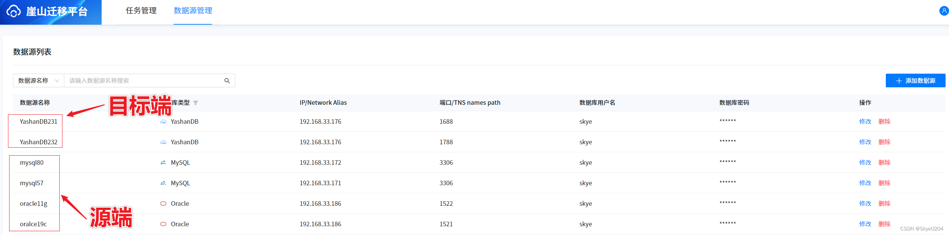Click IP 192.168.33.172 cell

click(320, 162)
